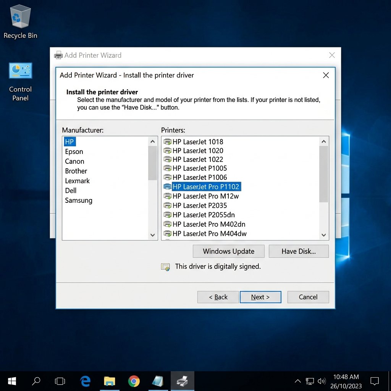Click the Windows Start button

pyautogui.click(x=12, y=381)
